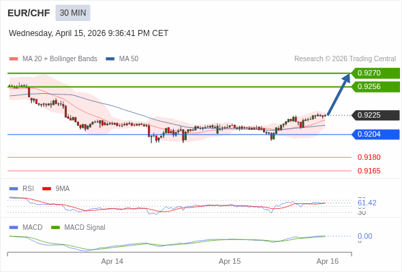This screenshot has height=272, width=402.
Task: Click the 9MA legend swatch
Action: pyautogui.click(x=46, y=189)
